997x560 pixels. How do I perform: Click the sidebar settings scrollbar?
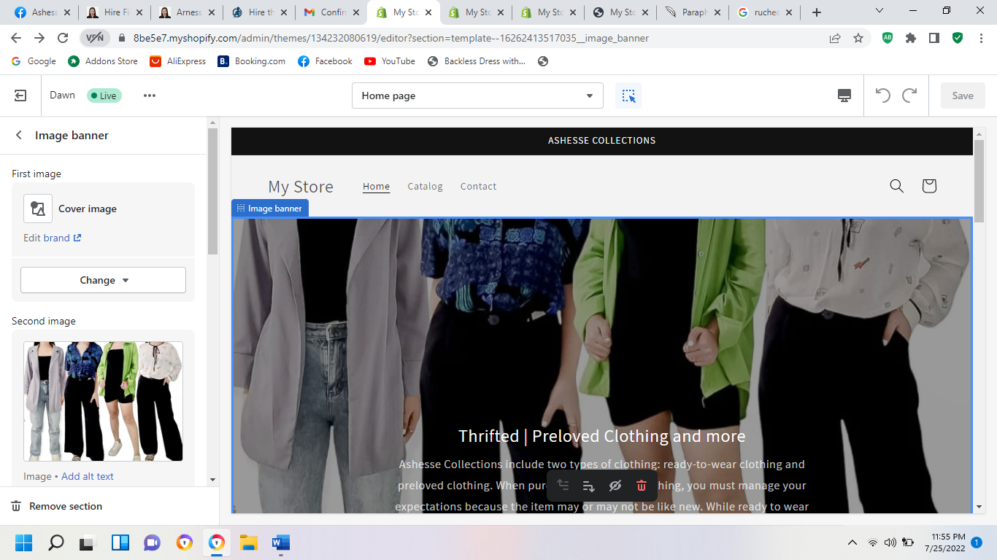click(x=213, y=191)
